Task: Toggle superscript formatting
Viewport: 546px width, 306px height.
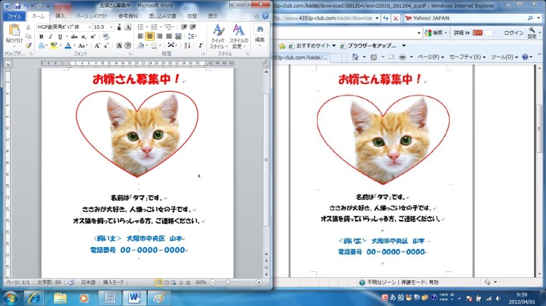Action: click(x=94, y=36)
